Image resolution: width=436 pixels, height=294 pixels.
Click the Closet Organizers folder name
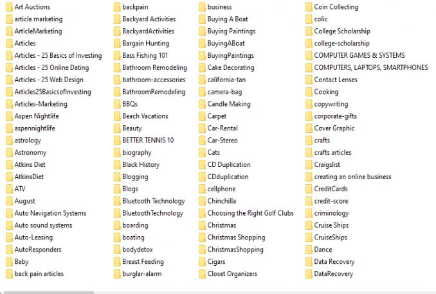point(232,274)
